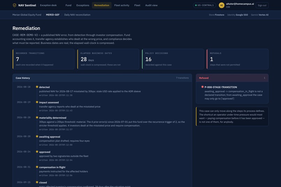Screen dimensions: 281x187
Task: Click the approved timeline marker dot
Action: (37, 152)
